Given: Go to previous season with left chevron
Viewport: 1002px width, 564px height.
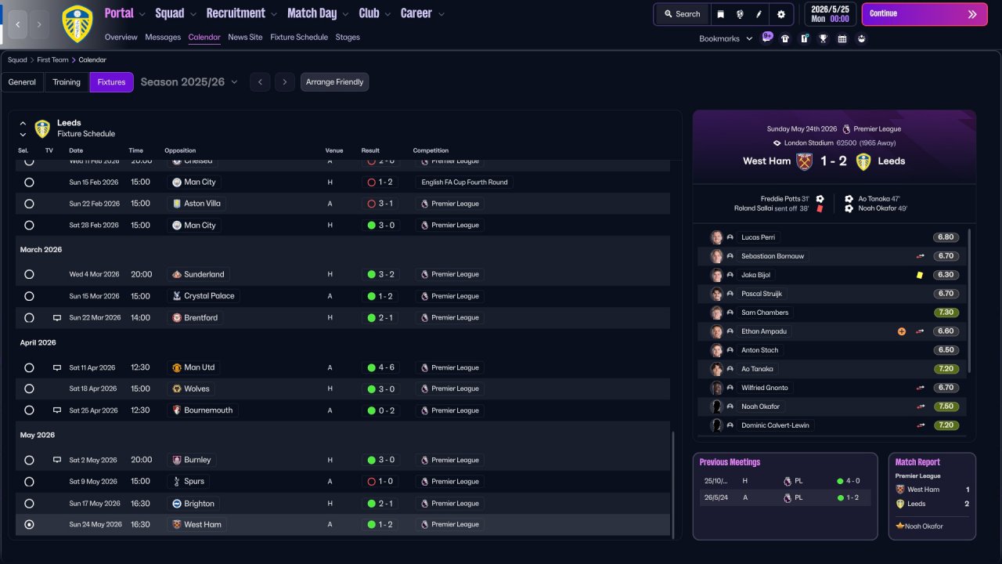Looking at the screenshot, I should pyautogui.click(x=260, y=82).
